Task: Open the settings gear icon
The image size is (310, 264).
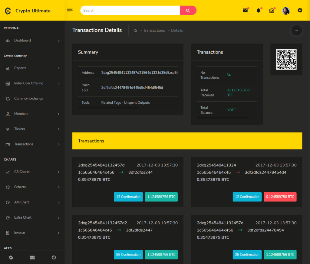Action: coord(300,10)
